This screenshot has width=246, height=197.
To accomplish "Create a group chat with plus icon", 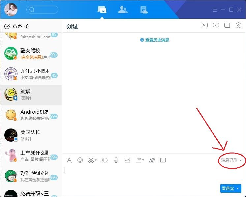I will [x=227, y=25].
